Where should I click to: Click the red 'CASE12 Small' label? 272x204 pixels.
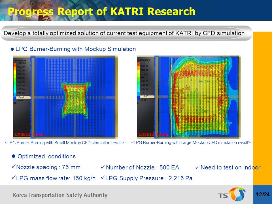(x=30, y=134)
